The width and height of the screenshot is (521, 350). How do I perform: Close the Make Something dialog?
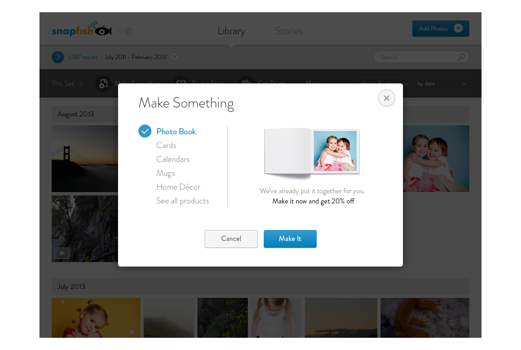[386, 98]
